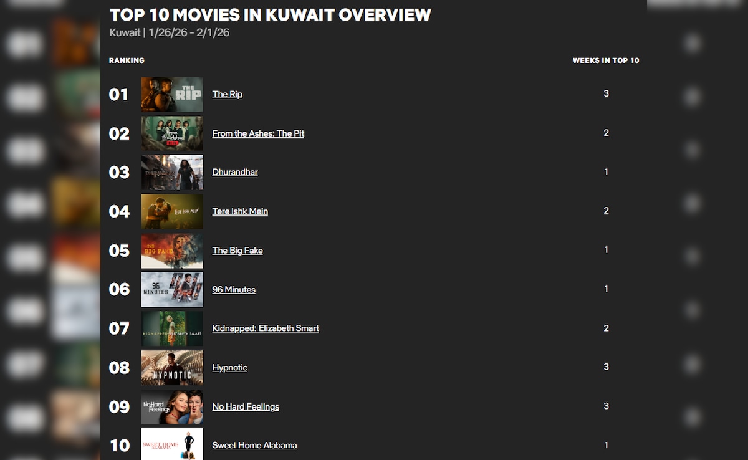This screenshot has width=748, height=460.
Task: Open The Rip poster thumbnail
Action: (172, 94)
